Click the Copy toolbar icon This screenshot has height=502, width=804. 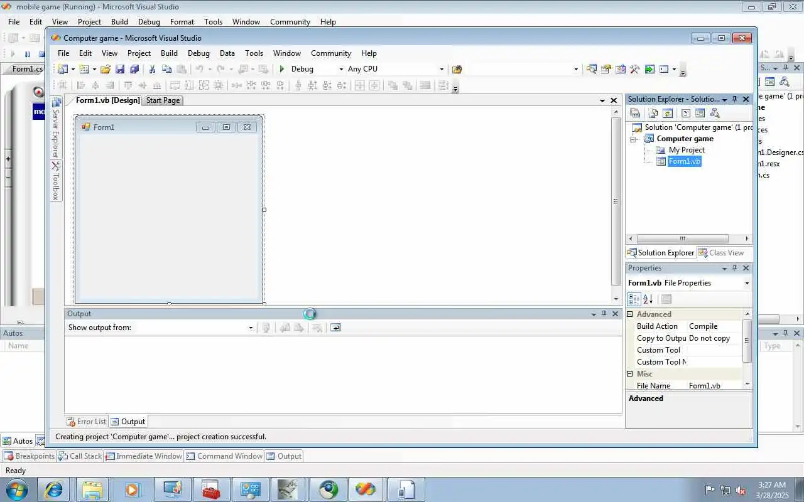point(166,69)
